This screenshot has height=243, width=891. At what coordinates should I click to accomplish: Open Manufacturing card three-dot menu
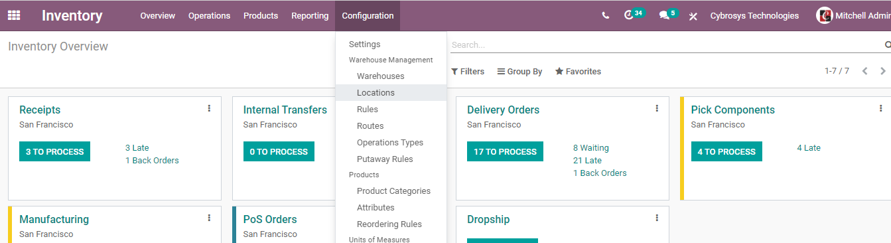tap(209, 218)
